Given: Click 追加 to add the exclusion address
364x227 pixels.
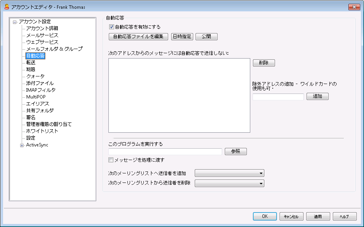Looking at the screenshot, I should [x=317, y=97].
